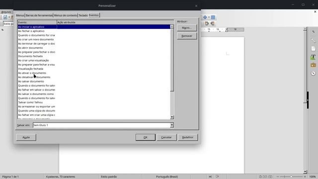Click the left orange form toolbar icon
Screen dimensions: 318x179
point(207,23)
